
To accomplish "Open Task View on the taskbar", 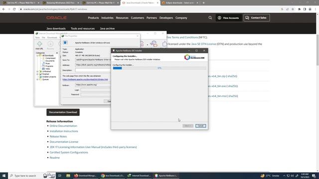I will point(60,176).
